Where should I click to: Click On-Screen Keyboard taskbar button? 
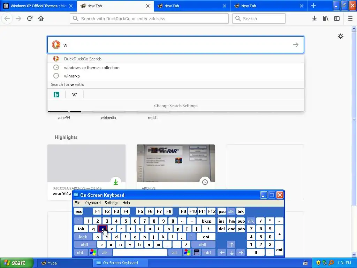(120, 263)
